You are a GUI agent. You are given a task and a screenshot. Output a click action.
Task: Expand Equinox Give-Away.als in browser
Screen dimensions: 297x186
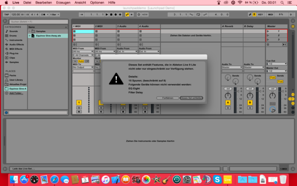30,36
